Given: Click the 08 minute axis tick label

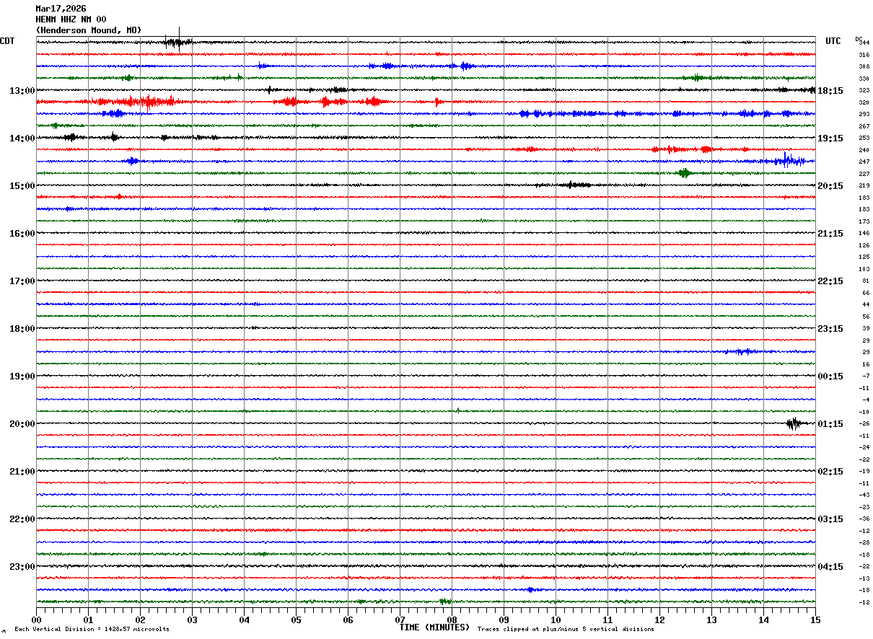Looking at the screenshot, I should [x=452, y=619].
